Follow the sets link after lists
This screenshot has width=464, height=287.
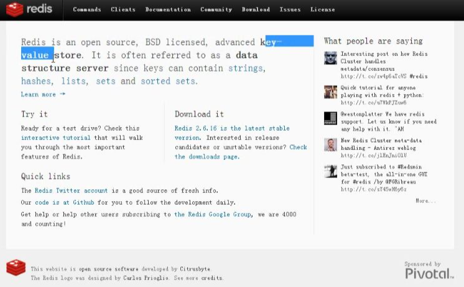pos(106,81)
